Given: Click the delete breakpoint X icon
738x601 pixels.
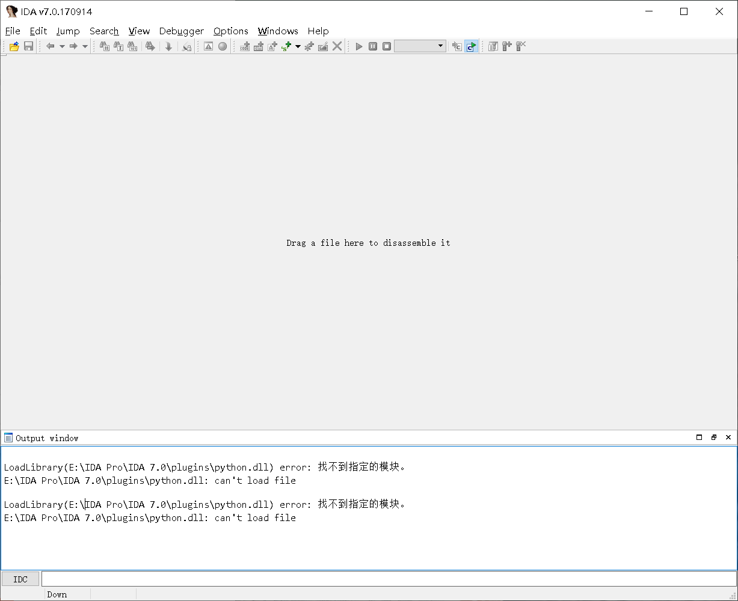Looking at the screenshot, I should click(x=521, y=46).
